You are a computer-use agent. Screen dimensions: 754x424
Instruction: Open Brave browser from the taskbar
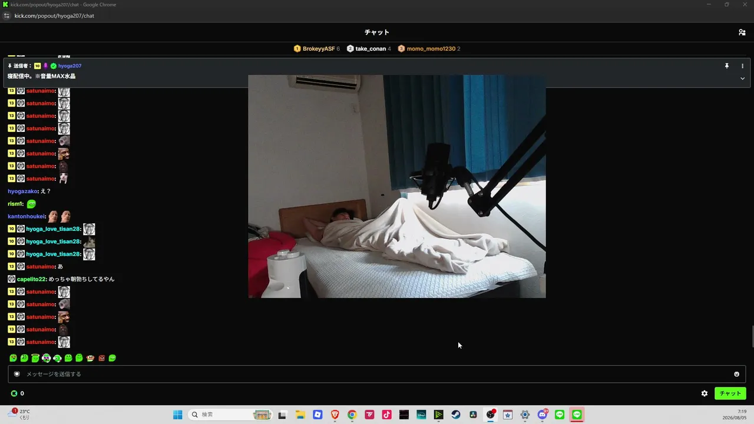click(x=335, y=415)
